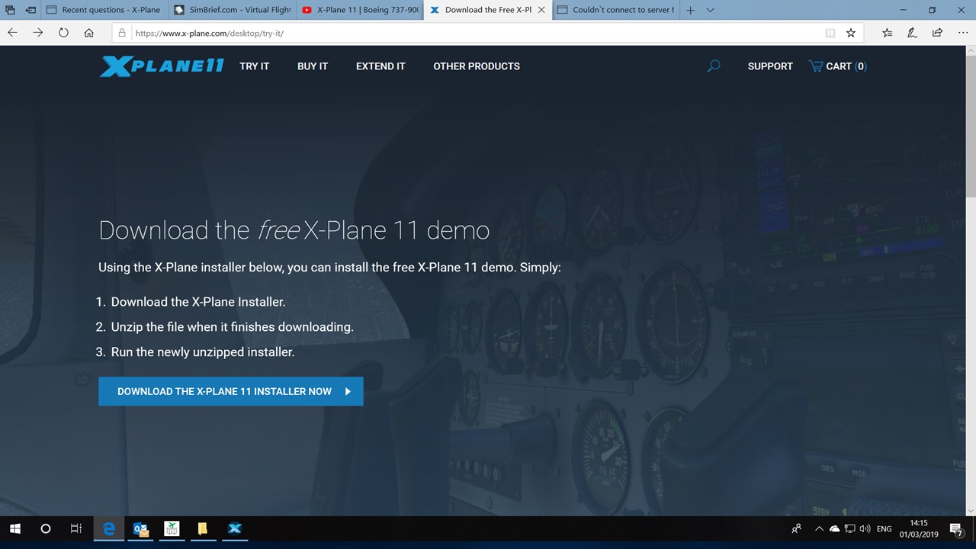Open a new browser tab
Image resolution: width=976 pixels, height=549 pixels.
[x=690, y=10]
